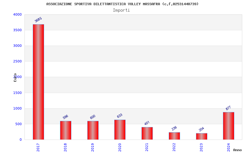This screenshot has width=245, height=153.
Task: Click the 2024 x-axis year label
Action: pos(228,147)
